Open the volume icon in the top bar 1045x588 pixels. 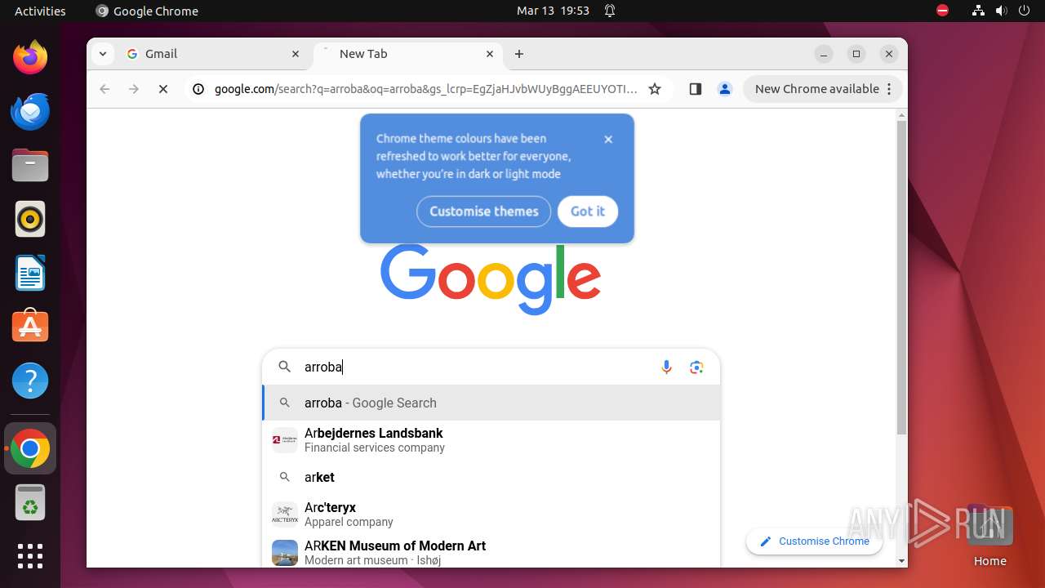coord(1002,11)
